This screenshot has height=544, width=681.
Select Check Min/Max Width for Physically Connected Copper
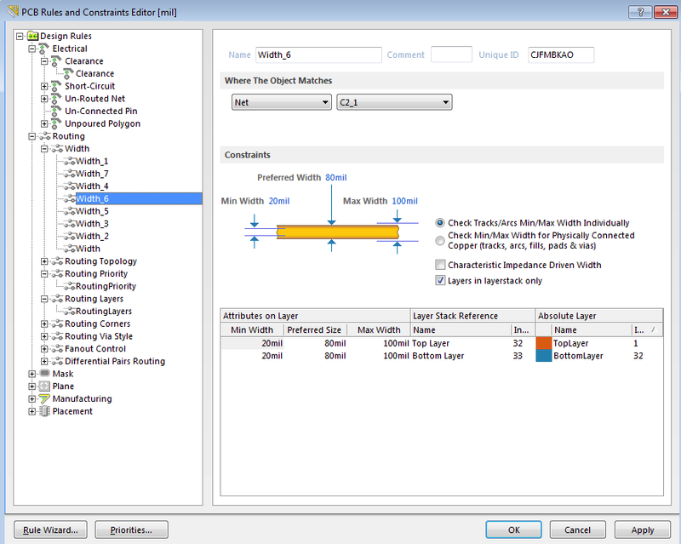point(440,240)
